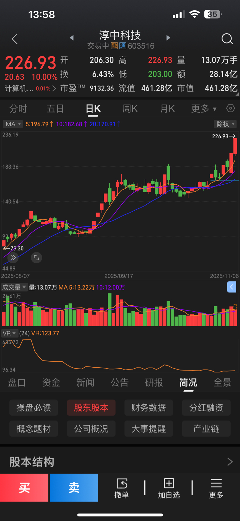Tap the red 买 buy button
The image size is (240, 521).
tap(24, 488)
